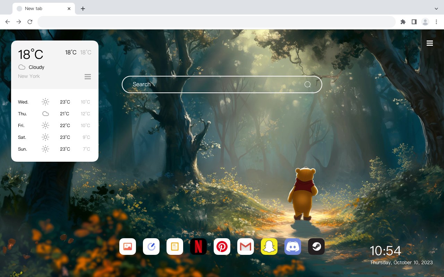Focus the Search input box
444x277 pixels.
click(222, 84)
